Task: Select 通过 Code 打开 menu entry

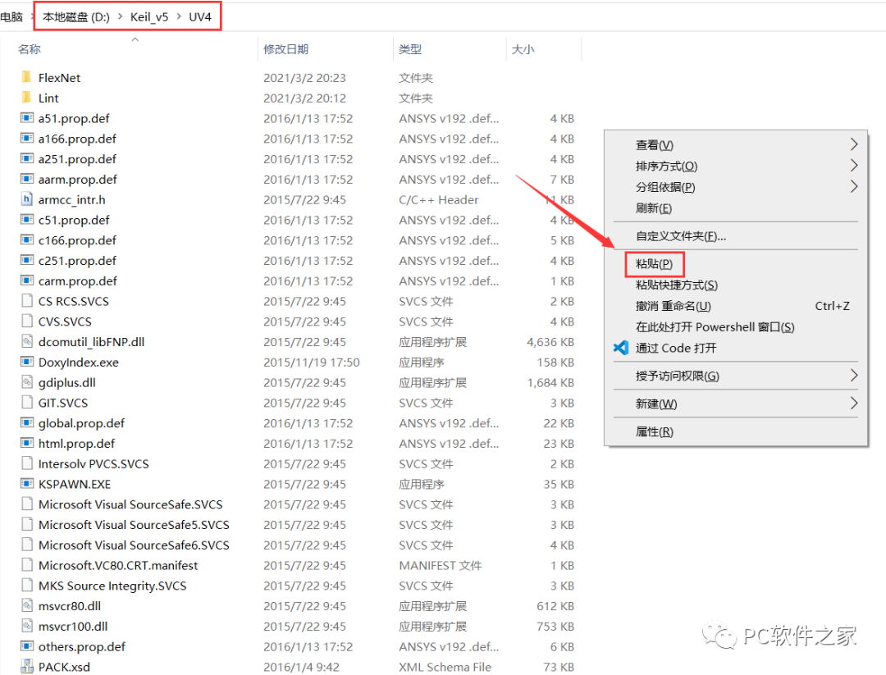Action: 676,348
